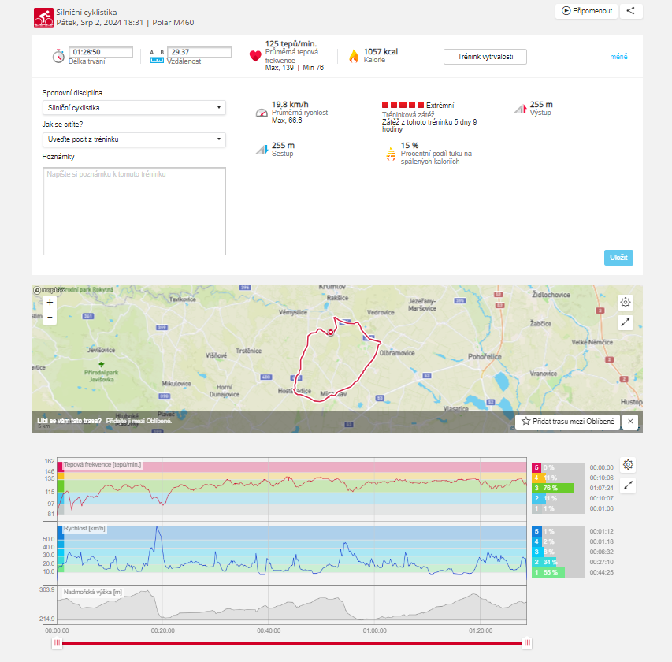Expand the charts to fullscreen

629,485
